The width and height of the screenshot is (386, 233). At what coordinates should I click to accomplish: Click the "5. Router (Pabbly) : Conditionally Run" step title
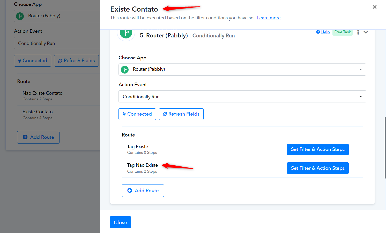(187, 36)
